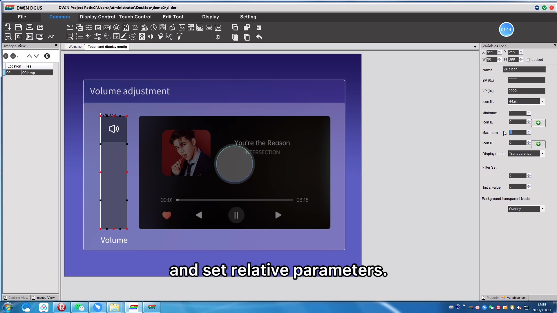This screenshot has height=313, width=557.
Task: Click the new project icon
Action: pos(8,27)
